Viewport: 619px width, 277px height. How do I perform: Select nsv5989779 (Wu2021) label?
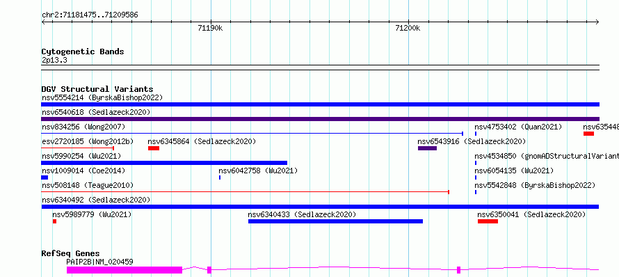pyautogui.click(x=92, y=214)
